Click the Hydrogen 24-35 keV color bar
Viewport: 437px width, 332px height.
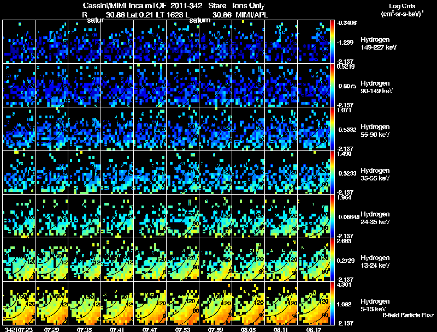tap(332, 216)
